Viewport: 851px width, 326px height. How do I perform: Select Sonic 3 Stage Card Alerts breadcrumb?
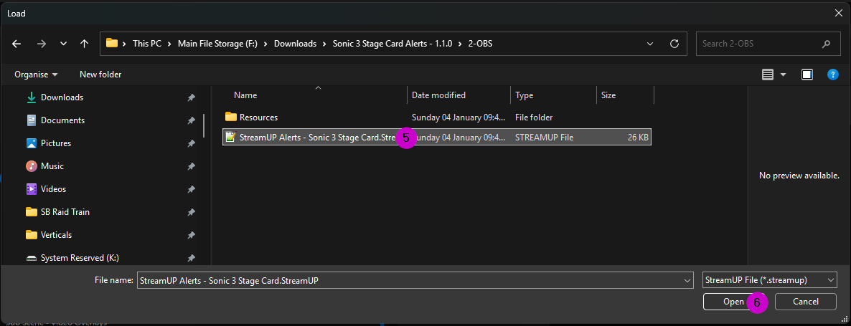(392, 44)
